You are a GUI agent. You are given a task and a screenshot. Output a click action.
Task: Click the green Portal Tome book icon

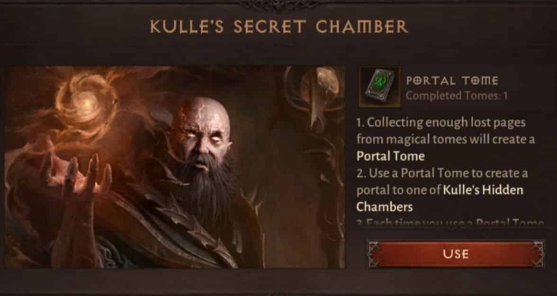pos(379,88)
